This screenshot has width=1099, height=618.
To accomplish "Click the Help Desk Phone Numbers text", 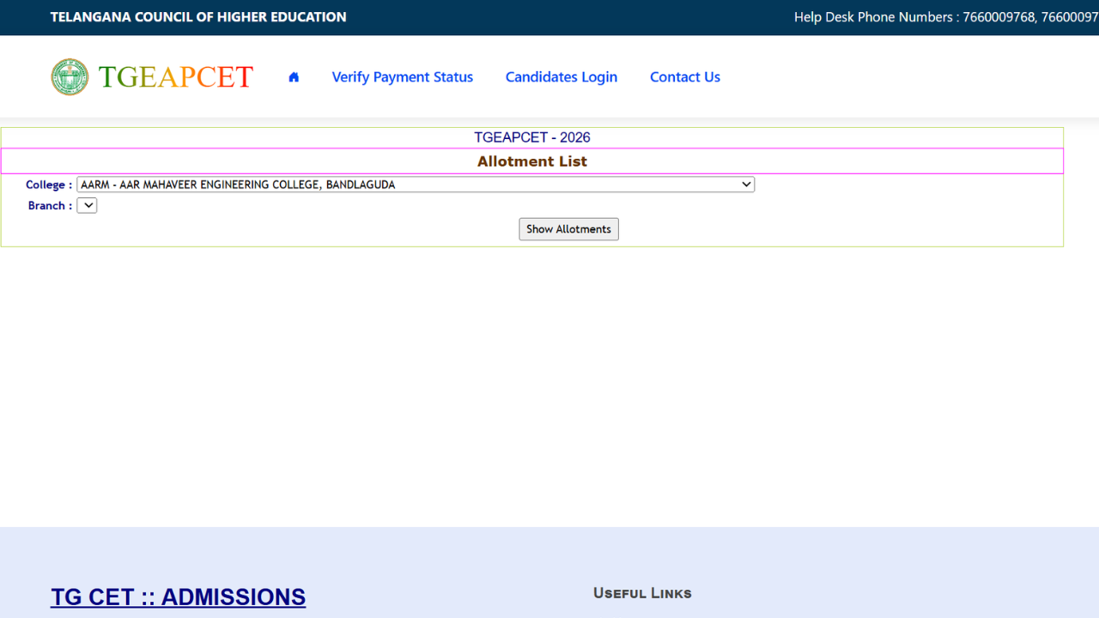I will (x=946, y=17).
